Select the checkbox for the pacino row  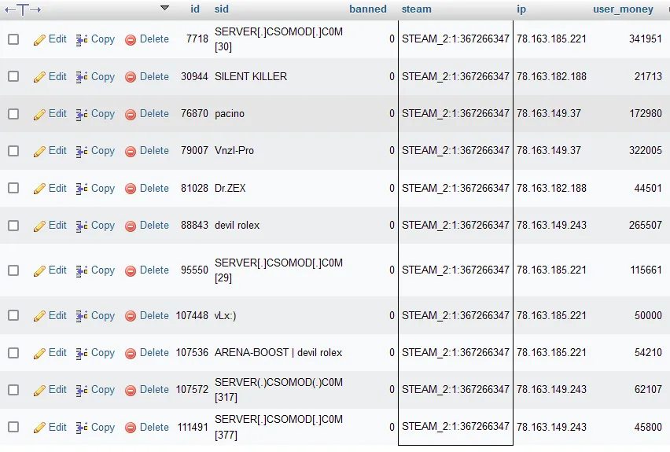click(13, 114)
